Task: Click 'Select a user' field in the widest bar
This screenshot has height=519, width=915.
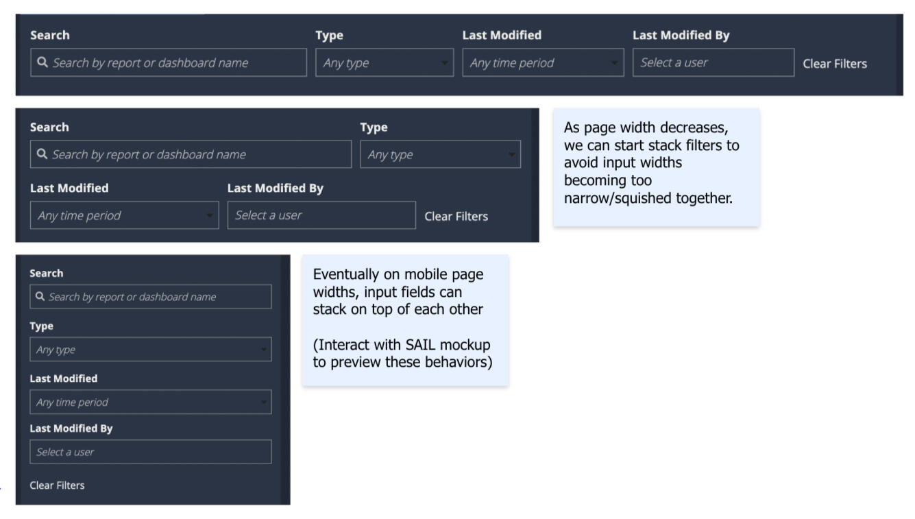Action: tap(713, 62)
